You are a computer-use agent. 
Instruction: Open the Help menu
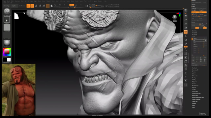coord(105,1)
